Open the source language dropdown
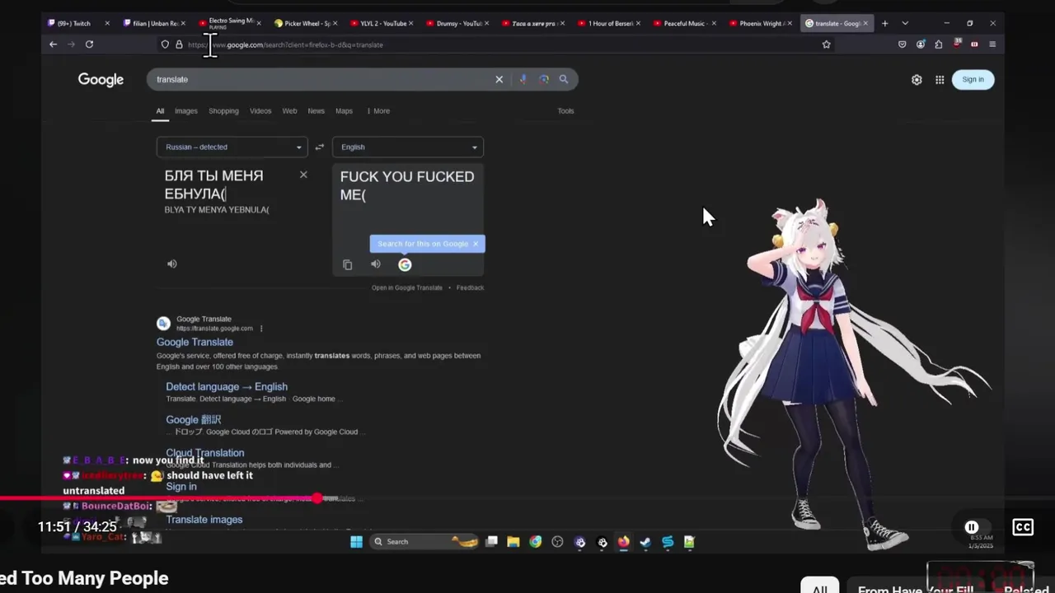The height and width of the screenshot is (593, 1055). click(x=232, y=147)
